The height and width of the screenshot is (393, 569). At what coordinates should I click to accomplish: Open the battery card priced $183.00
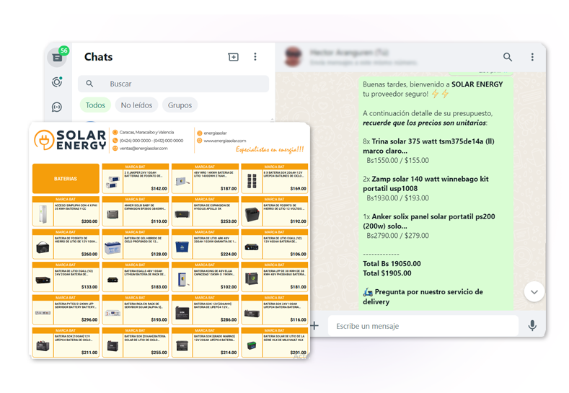[136, 277]
